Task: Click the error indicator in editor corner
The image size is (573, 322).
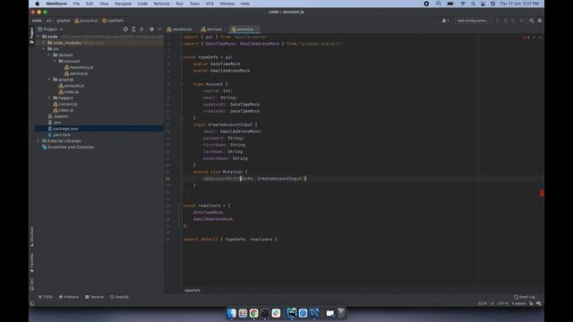Action: [x=526, y=38]
